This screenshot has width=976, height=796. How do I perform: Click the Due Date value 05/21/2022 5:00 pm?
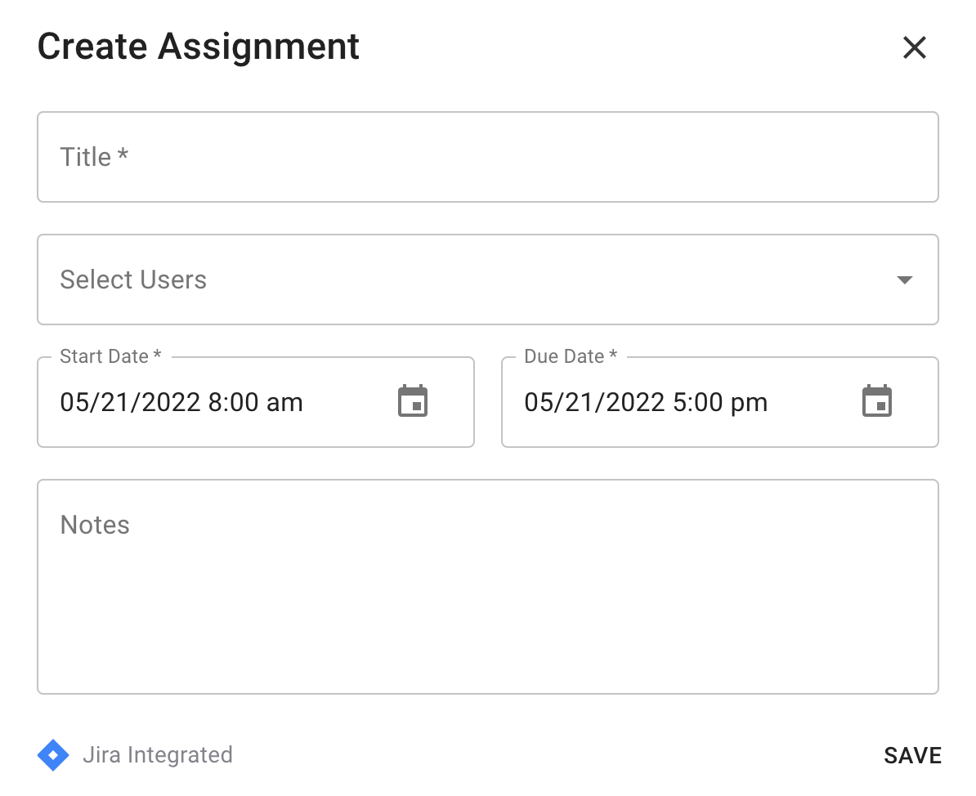point(646,402)
